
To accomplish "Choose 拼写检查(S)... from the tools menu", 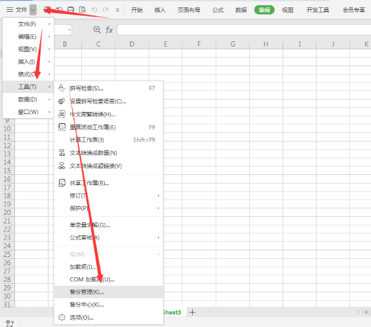I will [x=109, y=88].
